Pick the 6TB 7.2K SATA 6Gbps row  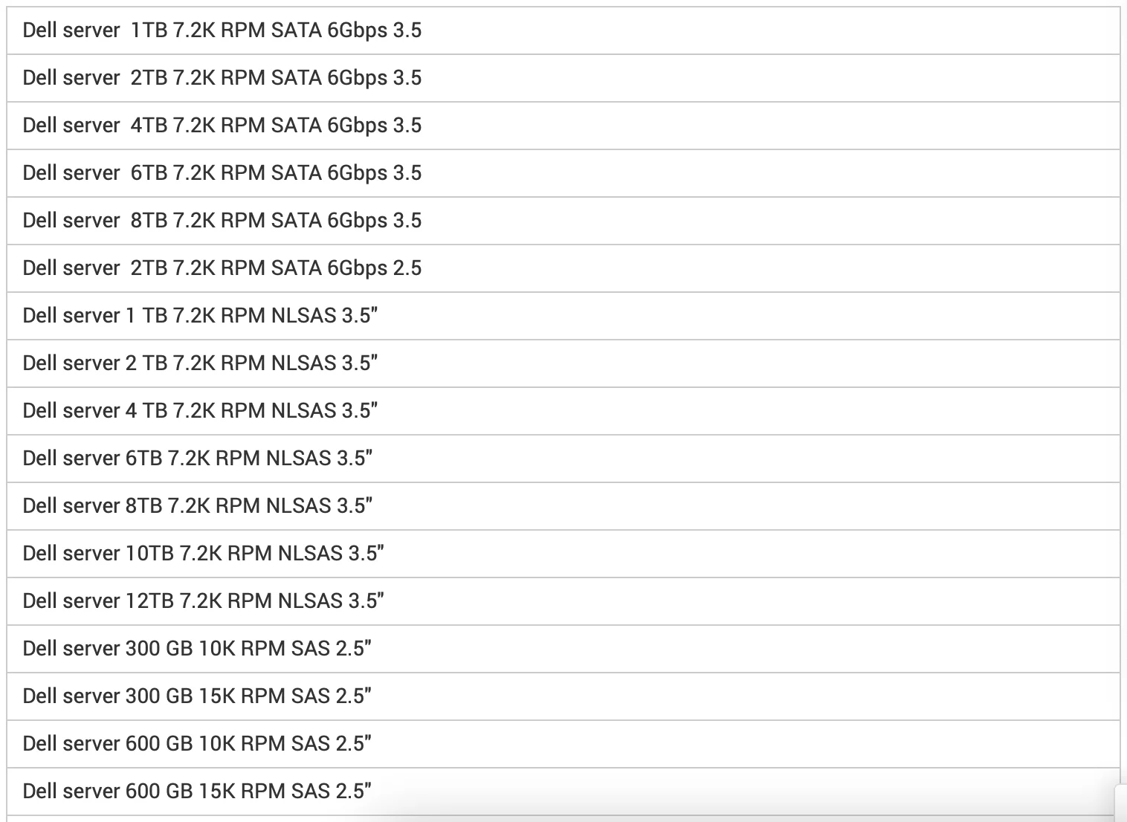(x=222, y=173)
